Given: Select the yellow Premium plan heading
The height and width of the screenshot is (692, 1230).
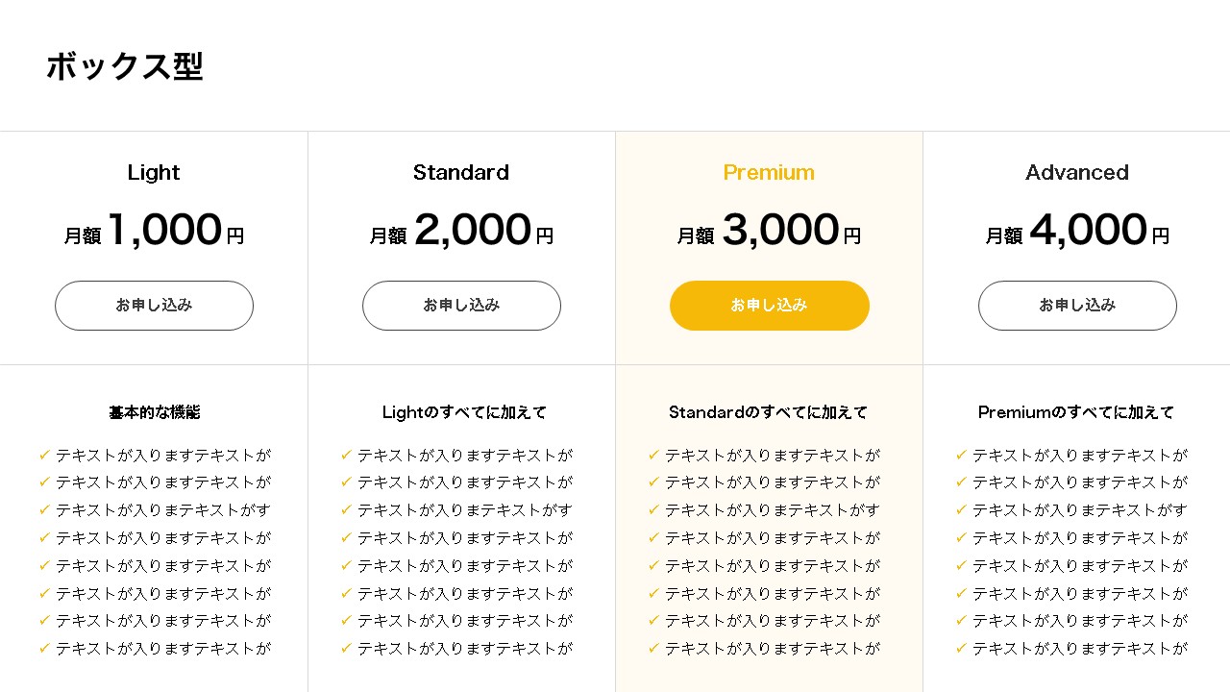Looking at the screenshot, I should click(769, 173).
